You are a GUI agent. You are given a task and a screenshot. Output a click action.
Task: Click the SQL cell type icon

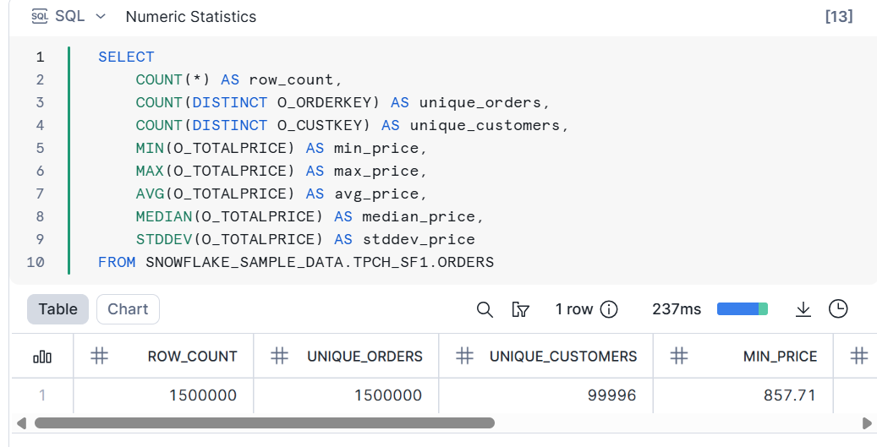(x=40, y=16)
